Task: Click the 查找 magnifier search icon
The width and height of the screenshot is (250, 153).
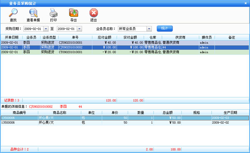Action: (x=13, y=13)
